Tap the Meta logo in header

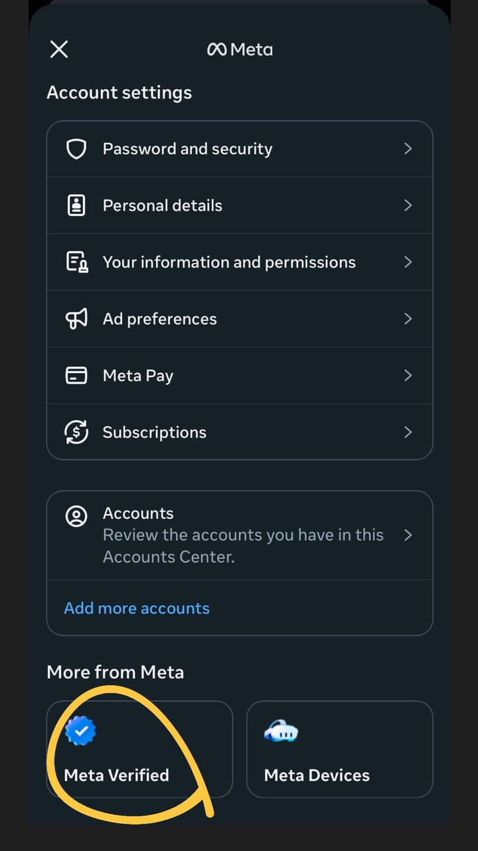click(240, 50)
